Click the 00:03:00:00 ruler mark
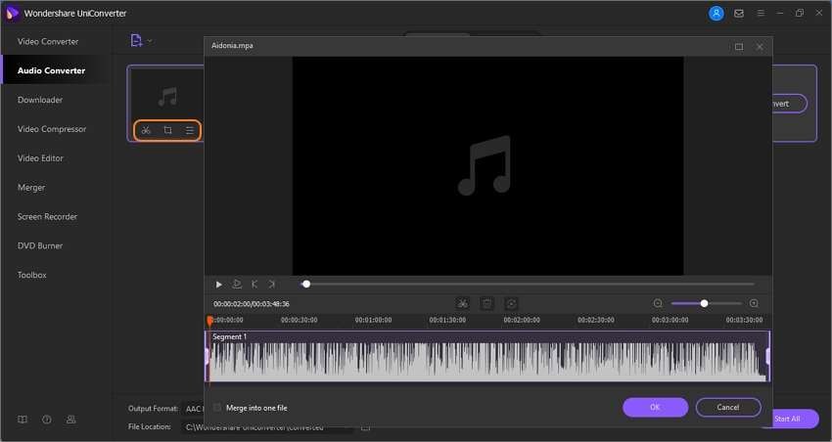This screenshot has height=442, width=832. point(670,320)
